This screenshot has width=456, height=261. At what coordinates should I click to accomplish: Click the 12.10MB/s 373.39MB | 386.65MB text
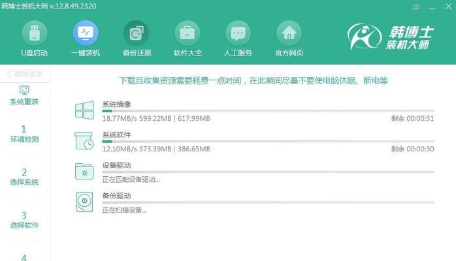[x=156, y=149]
